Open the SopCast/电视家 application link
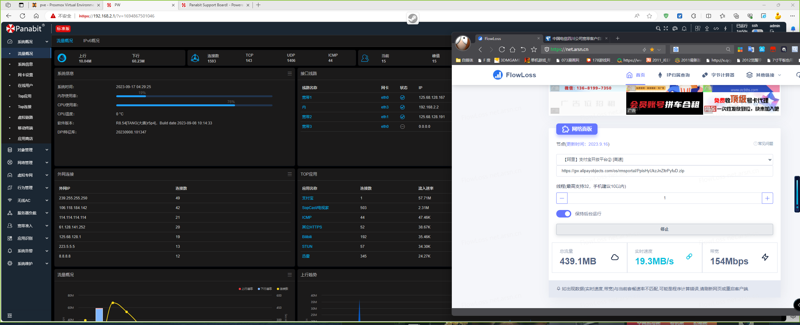 (315, 208)
